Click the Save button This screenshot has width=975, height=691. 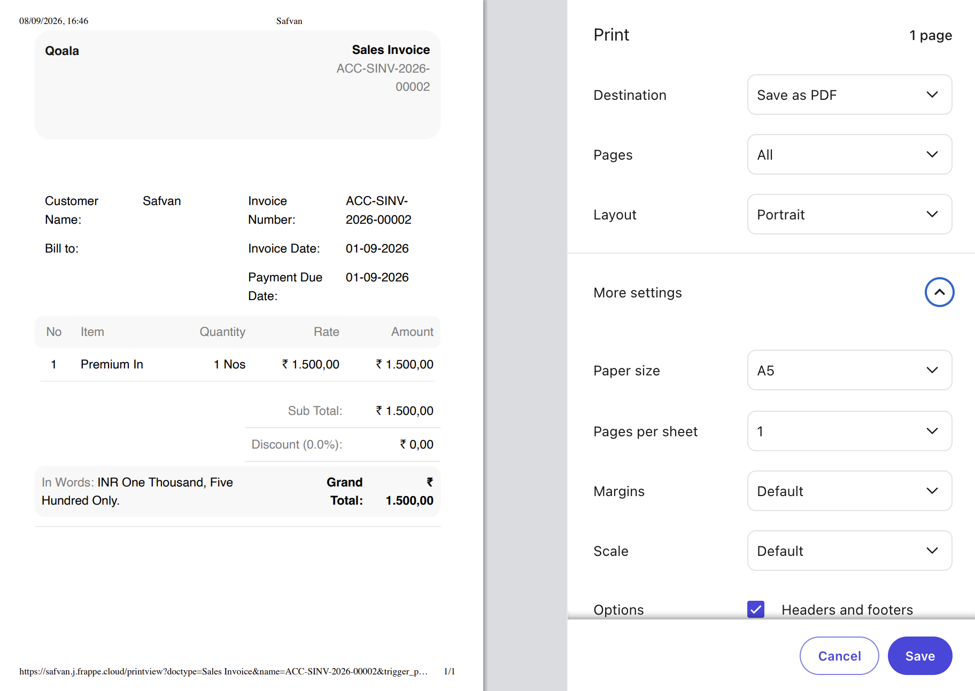[x=920, y=656]
